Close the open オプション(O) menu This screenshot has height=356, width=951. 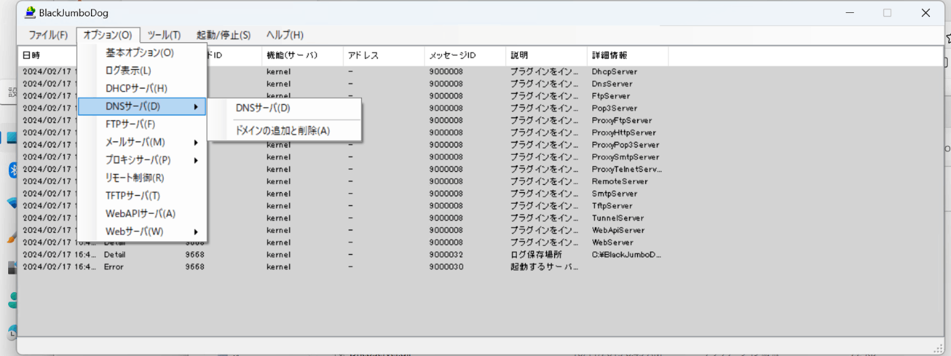(108, 35)
